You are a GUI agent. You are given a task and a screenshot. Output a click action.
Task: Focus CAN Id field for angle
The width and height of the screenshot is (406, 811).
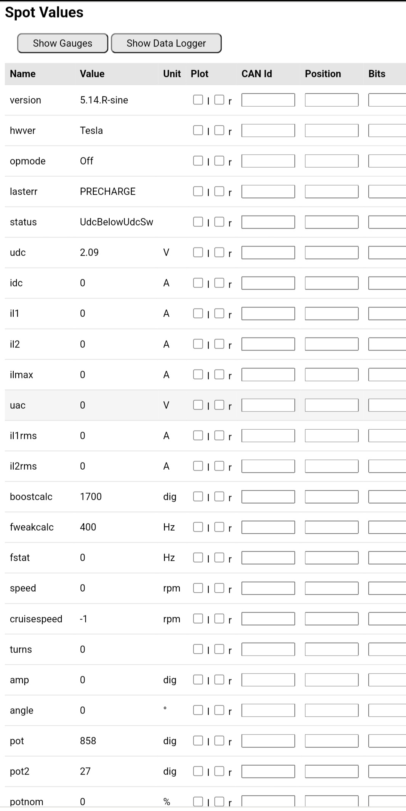pos(268,710)
